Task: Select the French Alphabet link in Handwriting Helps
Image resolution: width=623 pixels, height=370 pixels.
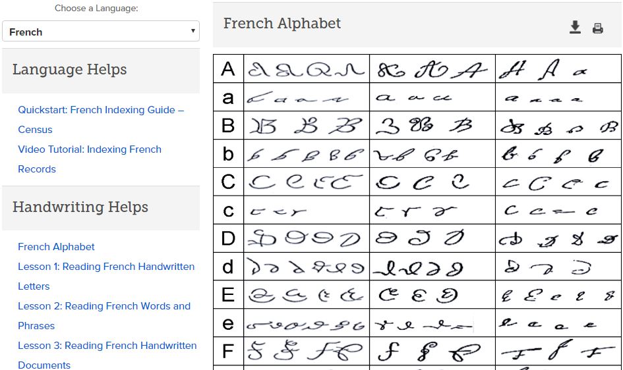Action: pyautogui.click(x=56, y=247)
